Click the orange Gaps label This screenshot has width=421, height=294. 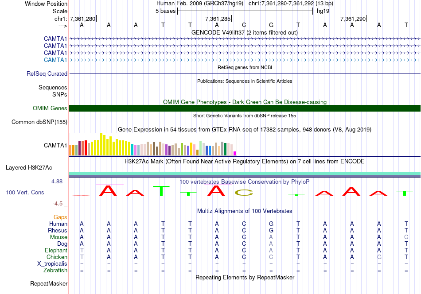pos(60,217)
